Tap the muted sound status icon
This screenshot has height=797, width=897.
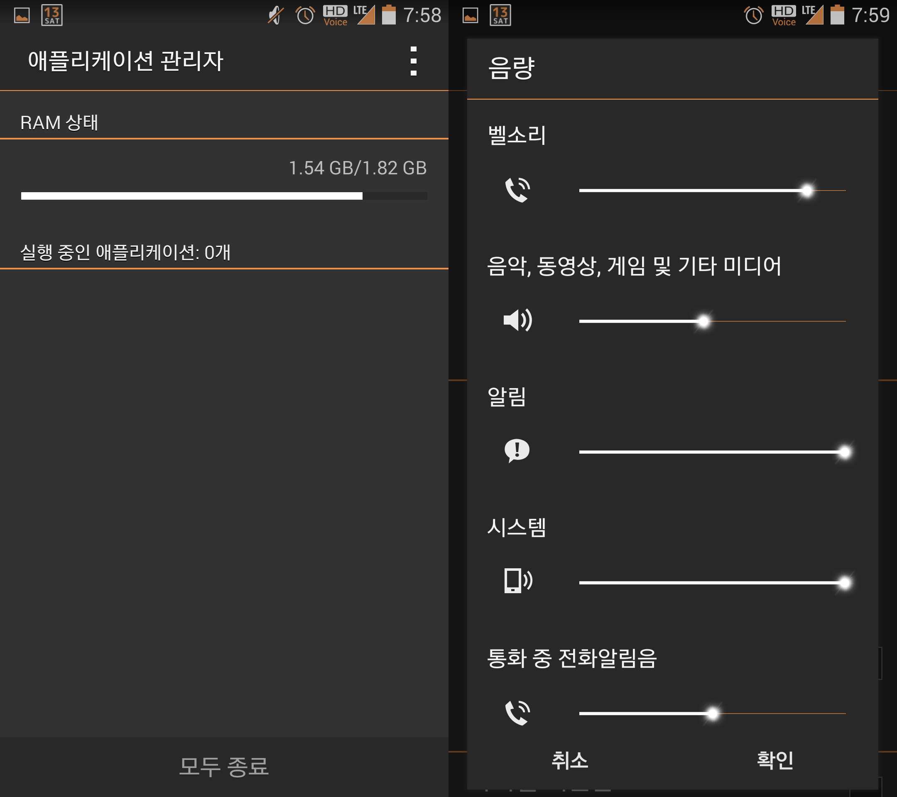click(276, 16)
